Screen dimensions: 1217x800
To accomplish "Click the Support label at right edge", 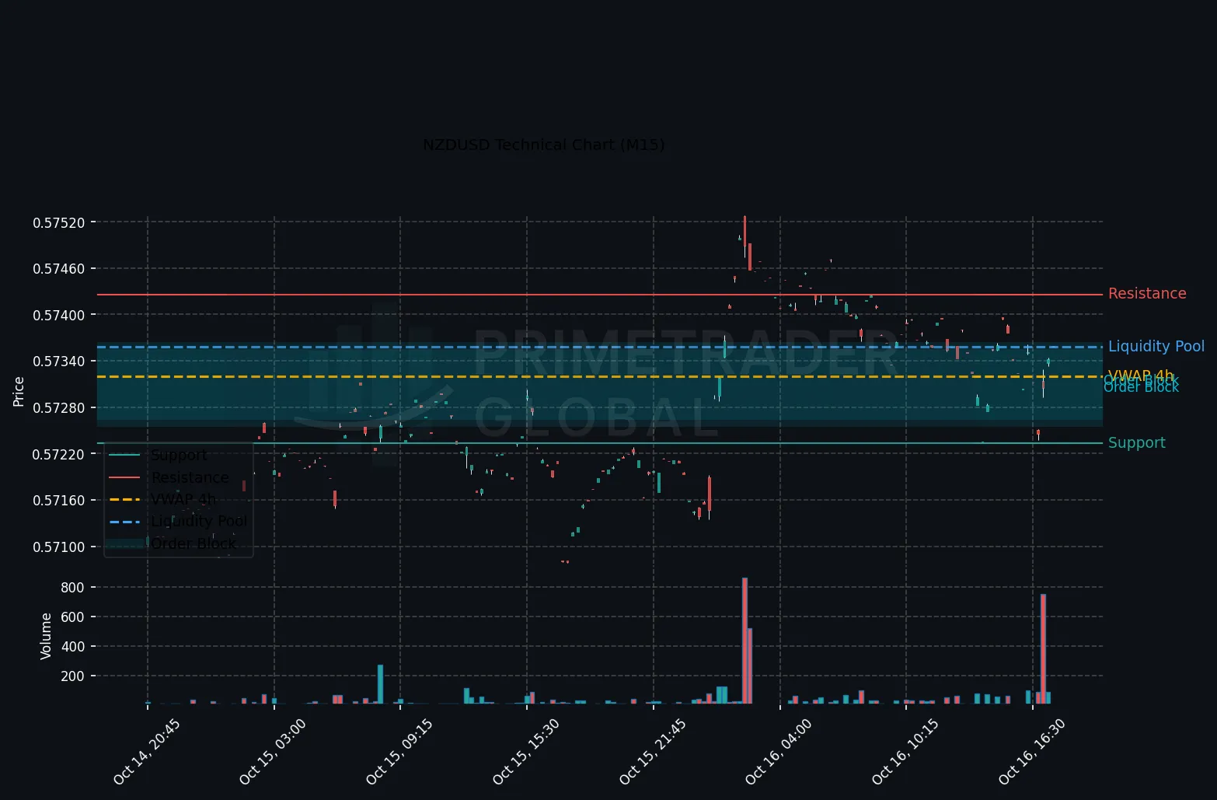I will pos(1136,443).
